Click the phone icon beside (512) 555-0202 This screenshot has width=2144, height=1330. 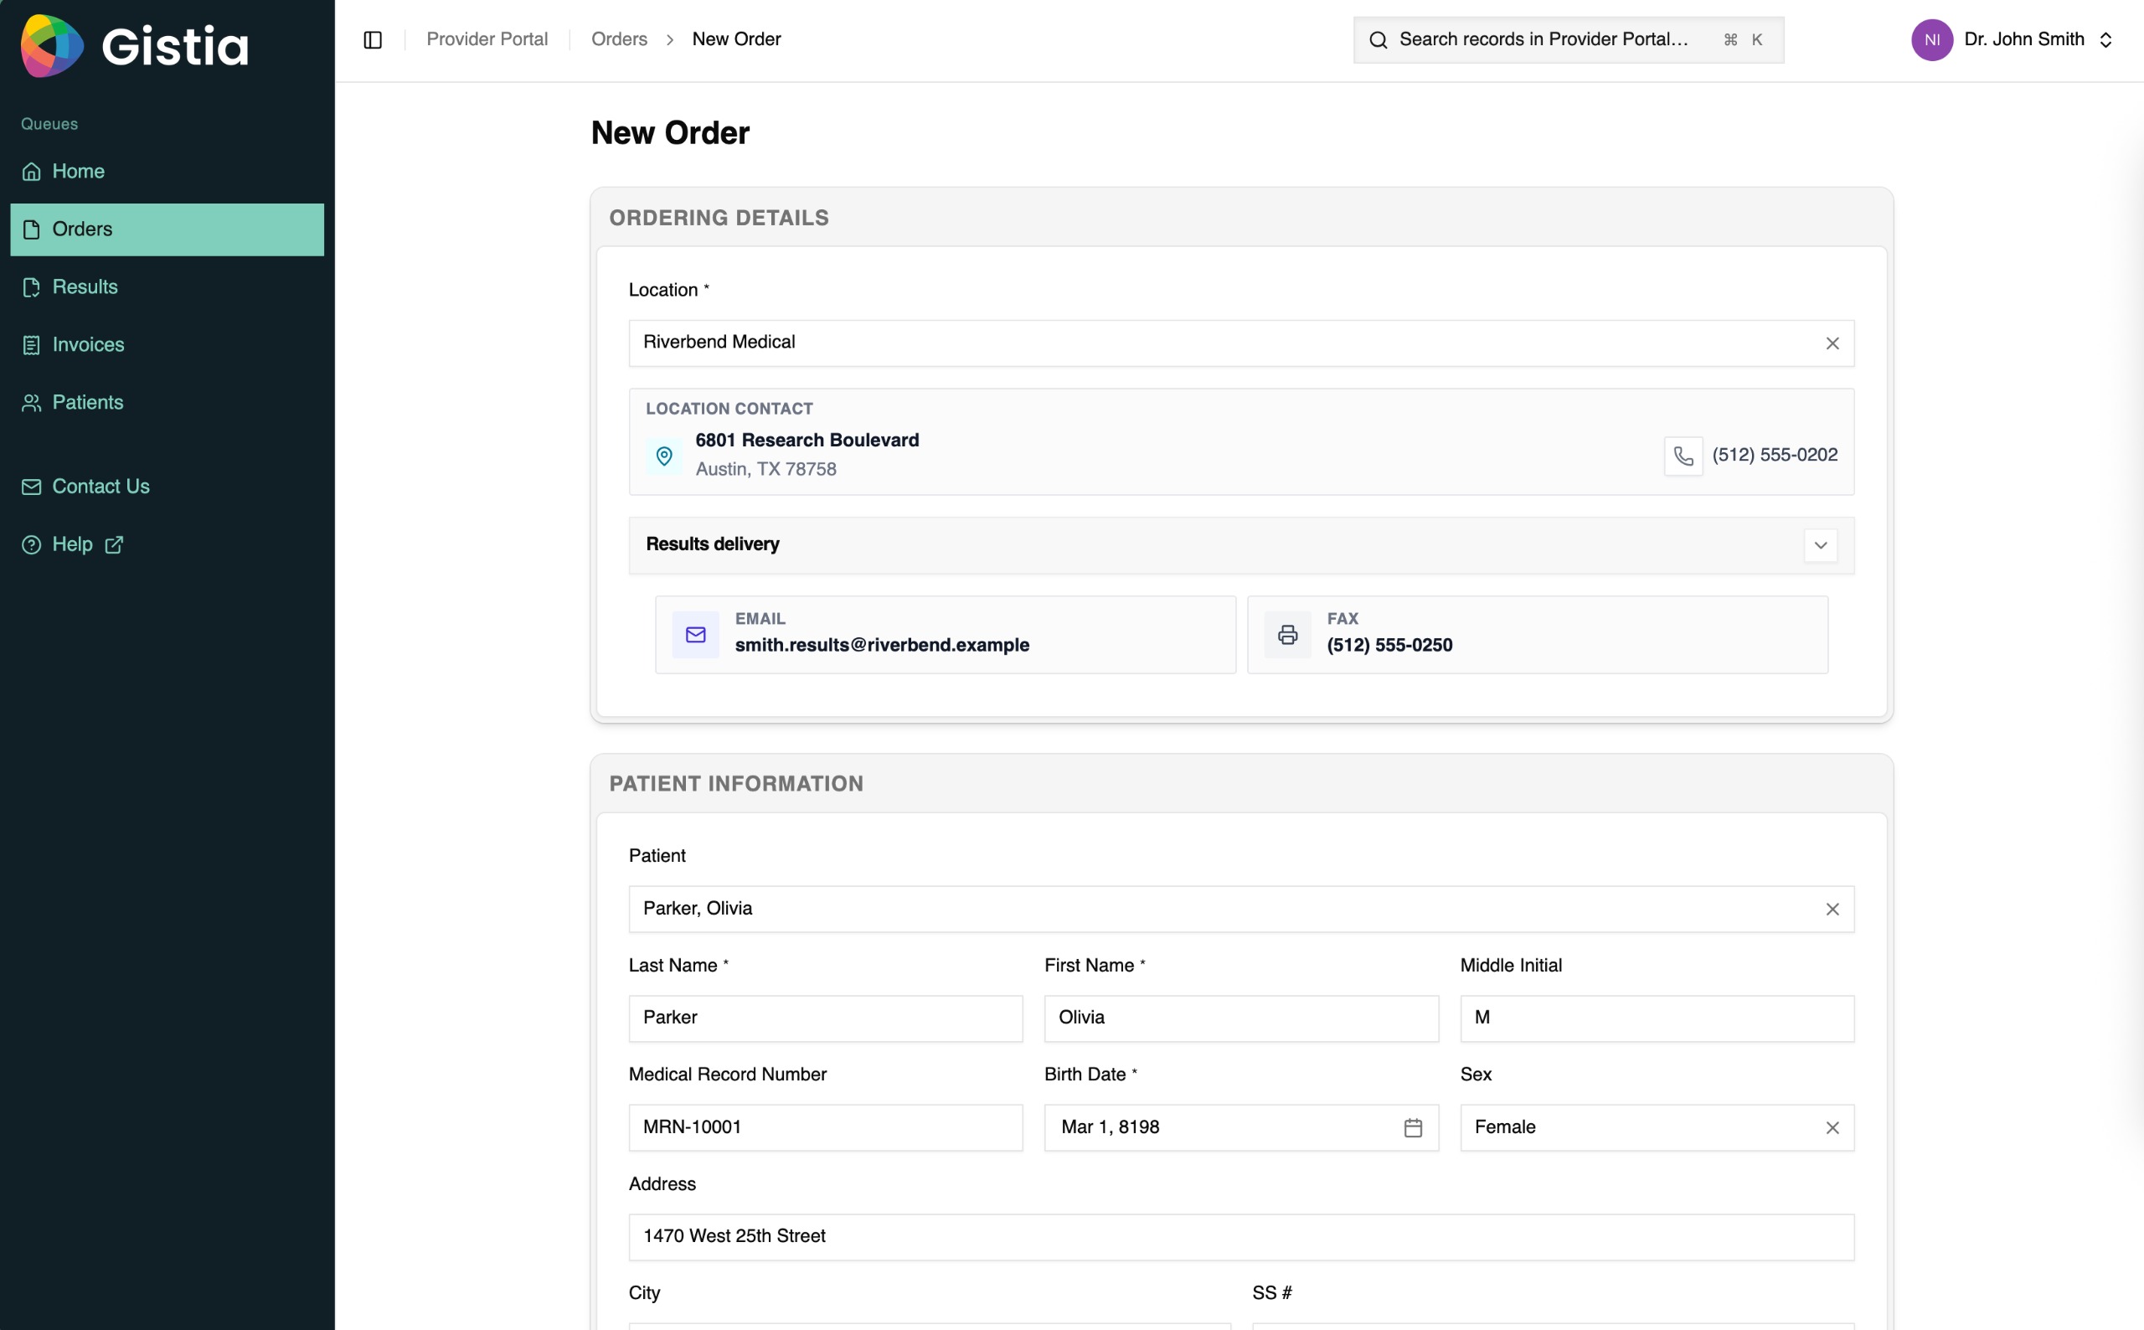click(1683, 456)
